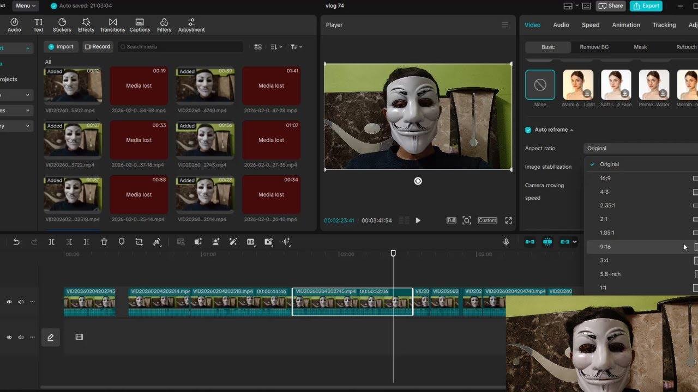698x392 pixels.
Task: Open the Menu dropdown at top left
Action: (25, 5)
